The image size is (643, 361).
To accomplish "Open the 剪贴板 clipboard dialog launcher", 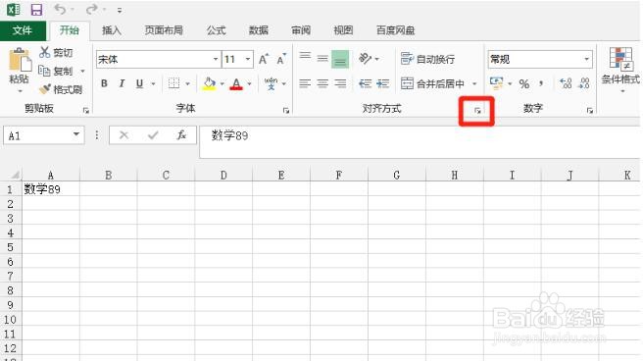I will click(x=85, y=110).
